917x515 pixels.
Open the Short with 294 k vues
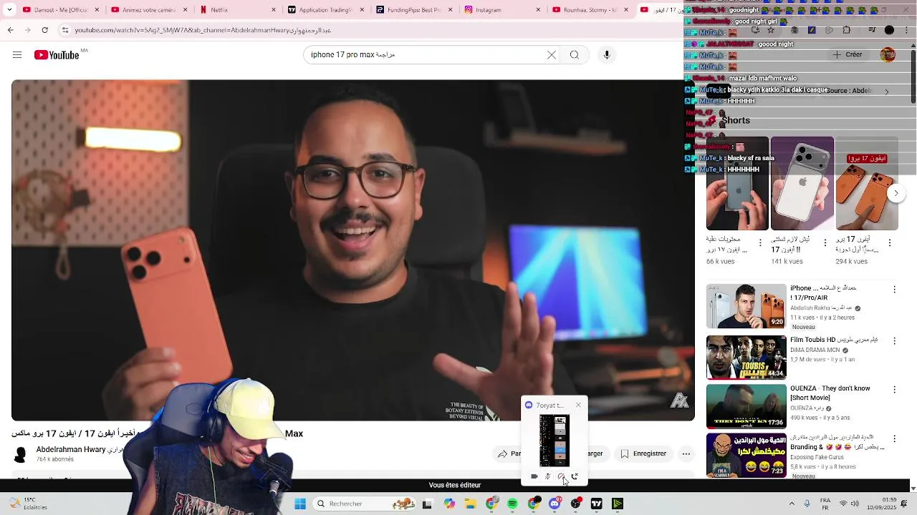click(867, 184)
